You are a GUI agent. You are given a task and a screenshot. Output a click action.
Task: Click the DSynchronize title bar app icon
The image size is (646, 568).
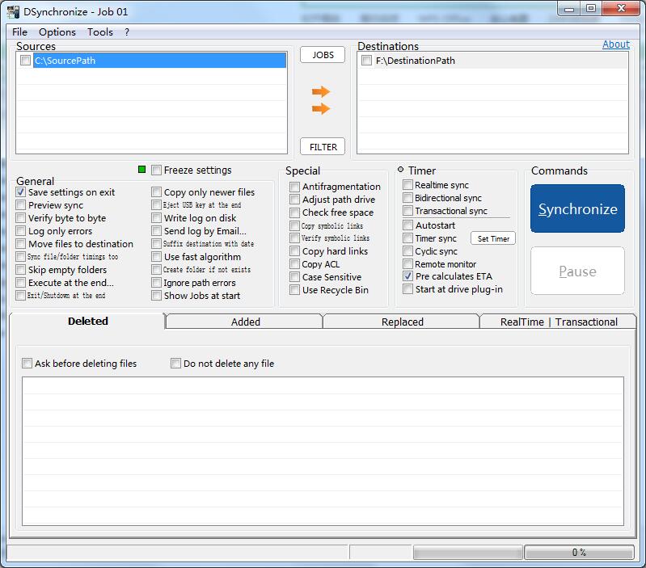pos(11,11)
